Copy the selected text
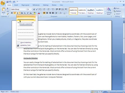The image size is (125, 93). [8, 11]
